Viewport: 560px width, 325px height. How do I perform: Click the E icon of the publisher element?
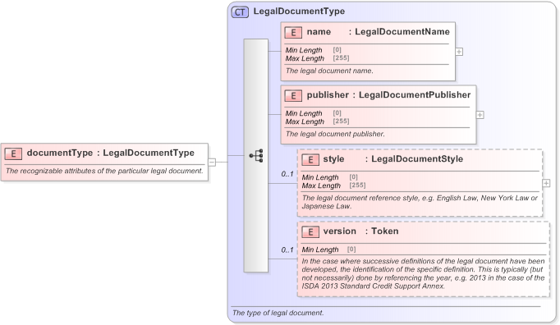pyautogui.click(x=293, y=96)
